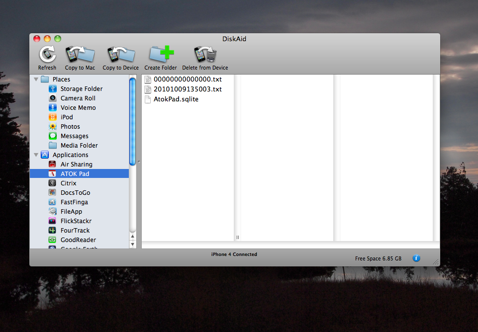Click the Copy to Device label
Viewport: 478px width, 332px height.
(121, 68)
